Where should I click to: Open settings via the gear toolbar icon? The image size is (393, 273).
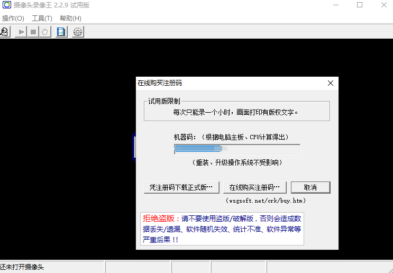[x=78, y=32]
